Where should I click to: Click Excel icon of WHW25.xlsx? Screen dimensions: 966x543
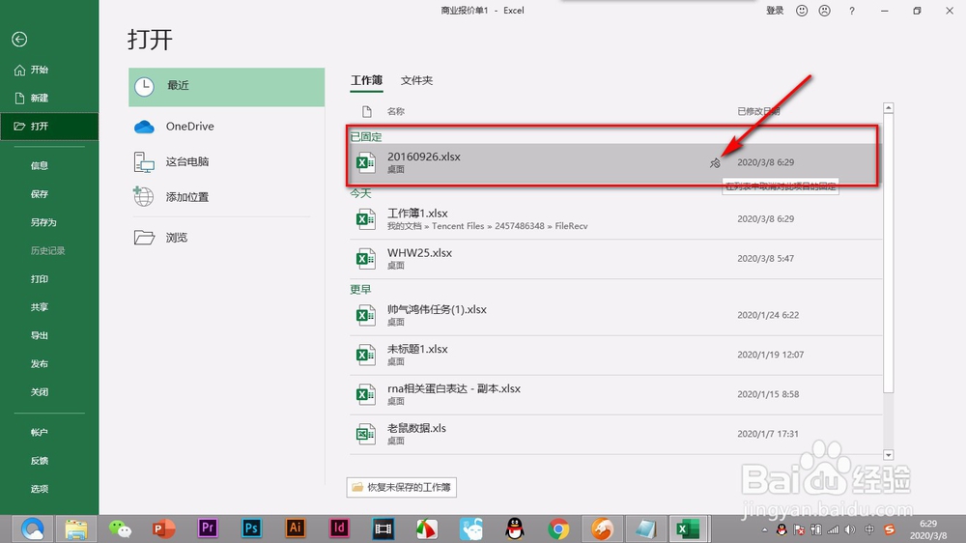click(365, 259)
